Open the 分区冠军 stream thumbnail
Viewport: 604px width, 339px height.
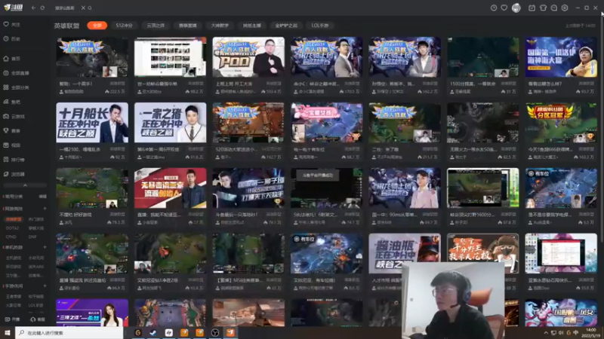pyautogui.click(x=561, y=123)
